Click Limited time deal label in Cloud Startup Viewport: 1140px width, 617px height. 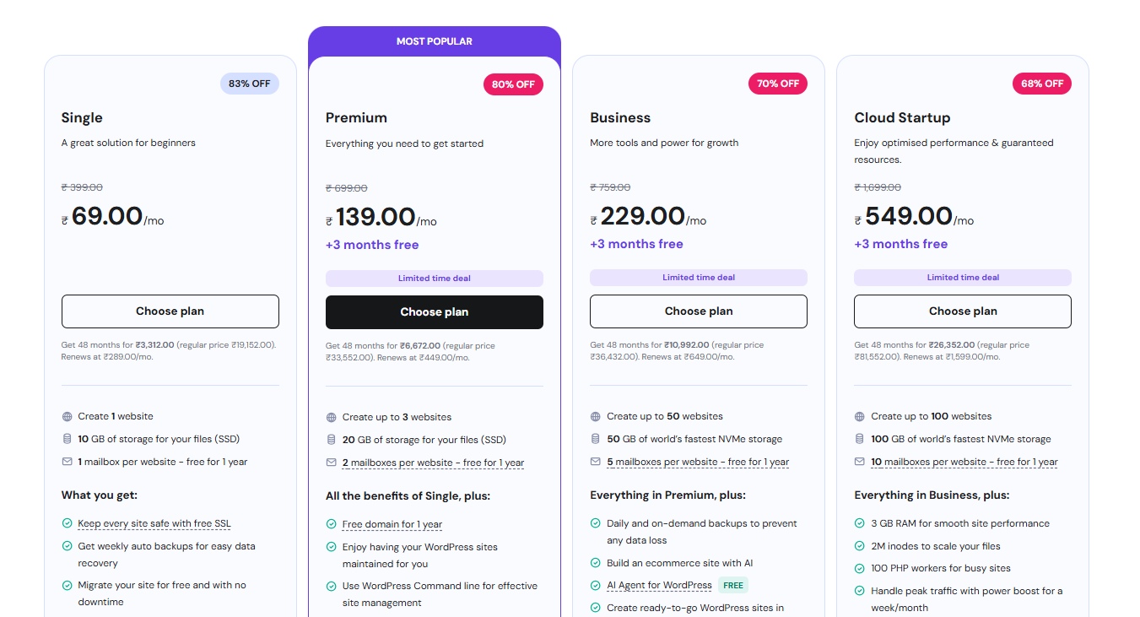pos(962,278)
